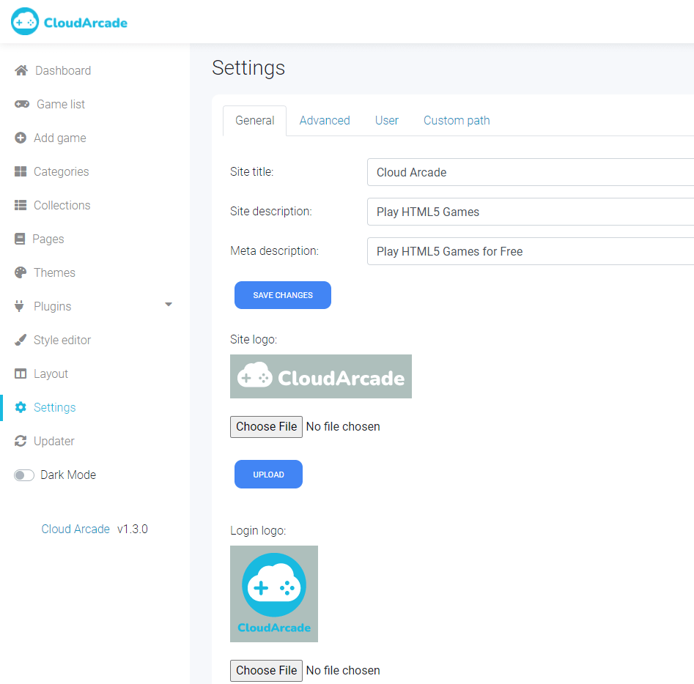
Task: Click the 'Login logo:' label
Action: pyautogui.click(x=258, y=530)
